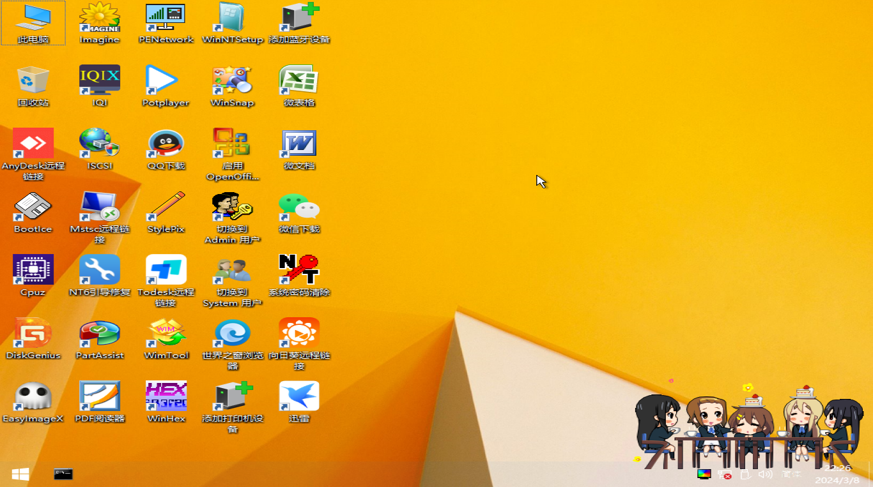The height and width of the screenshot is (487, 873).
Task: Click the WinHex shortcut icon
Action: tap(166, 402)
